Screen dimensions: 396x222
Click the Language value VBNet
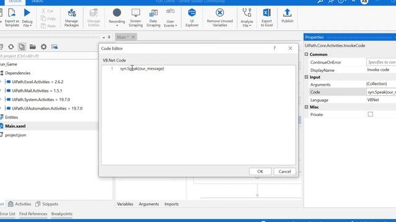pos(373,100)
